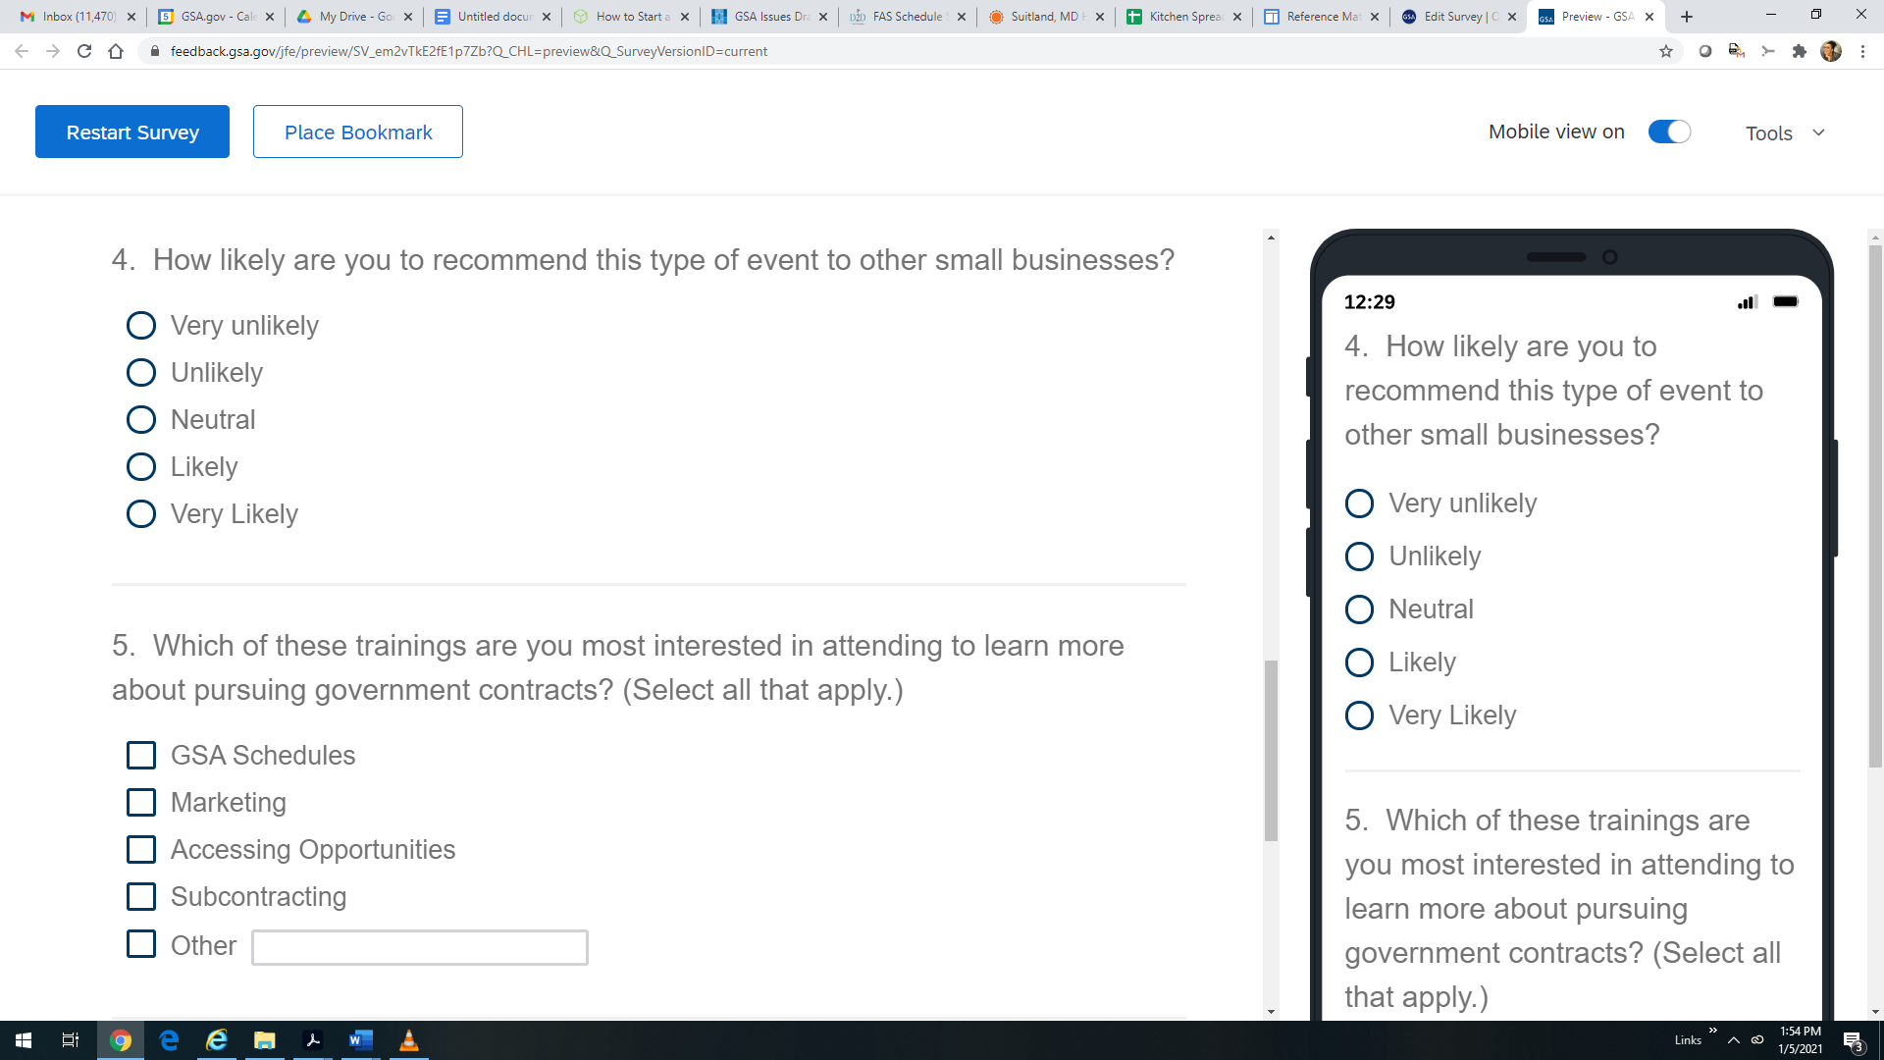Click the Other text input field
This screenshot has height=1060, width=1884.
pyautogui.click(x=419, y=947)
